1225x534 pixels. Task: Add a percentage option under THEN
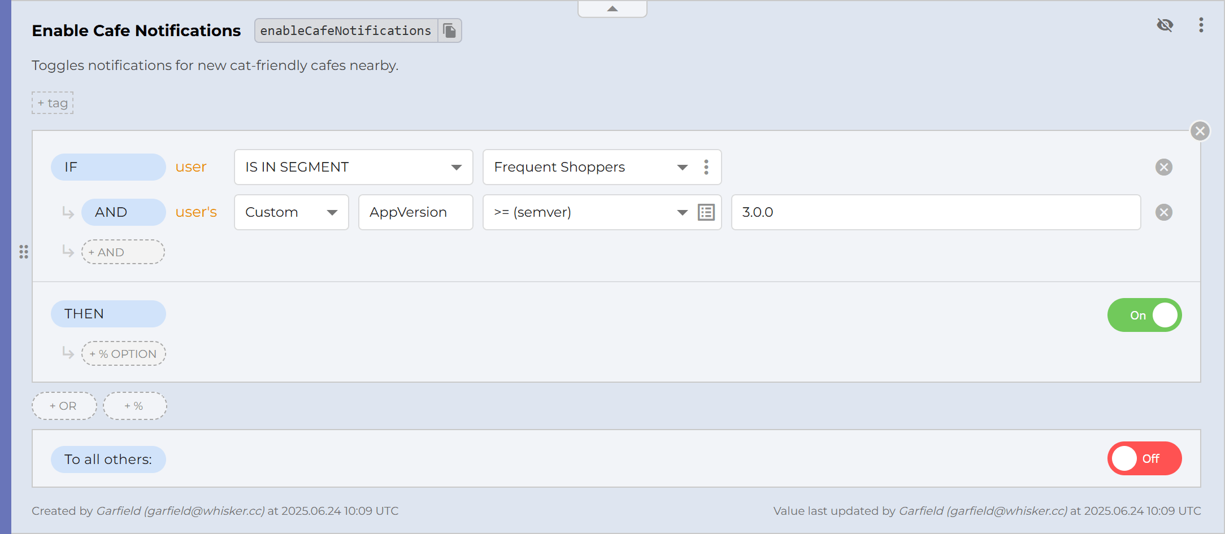[123, 354]
